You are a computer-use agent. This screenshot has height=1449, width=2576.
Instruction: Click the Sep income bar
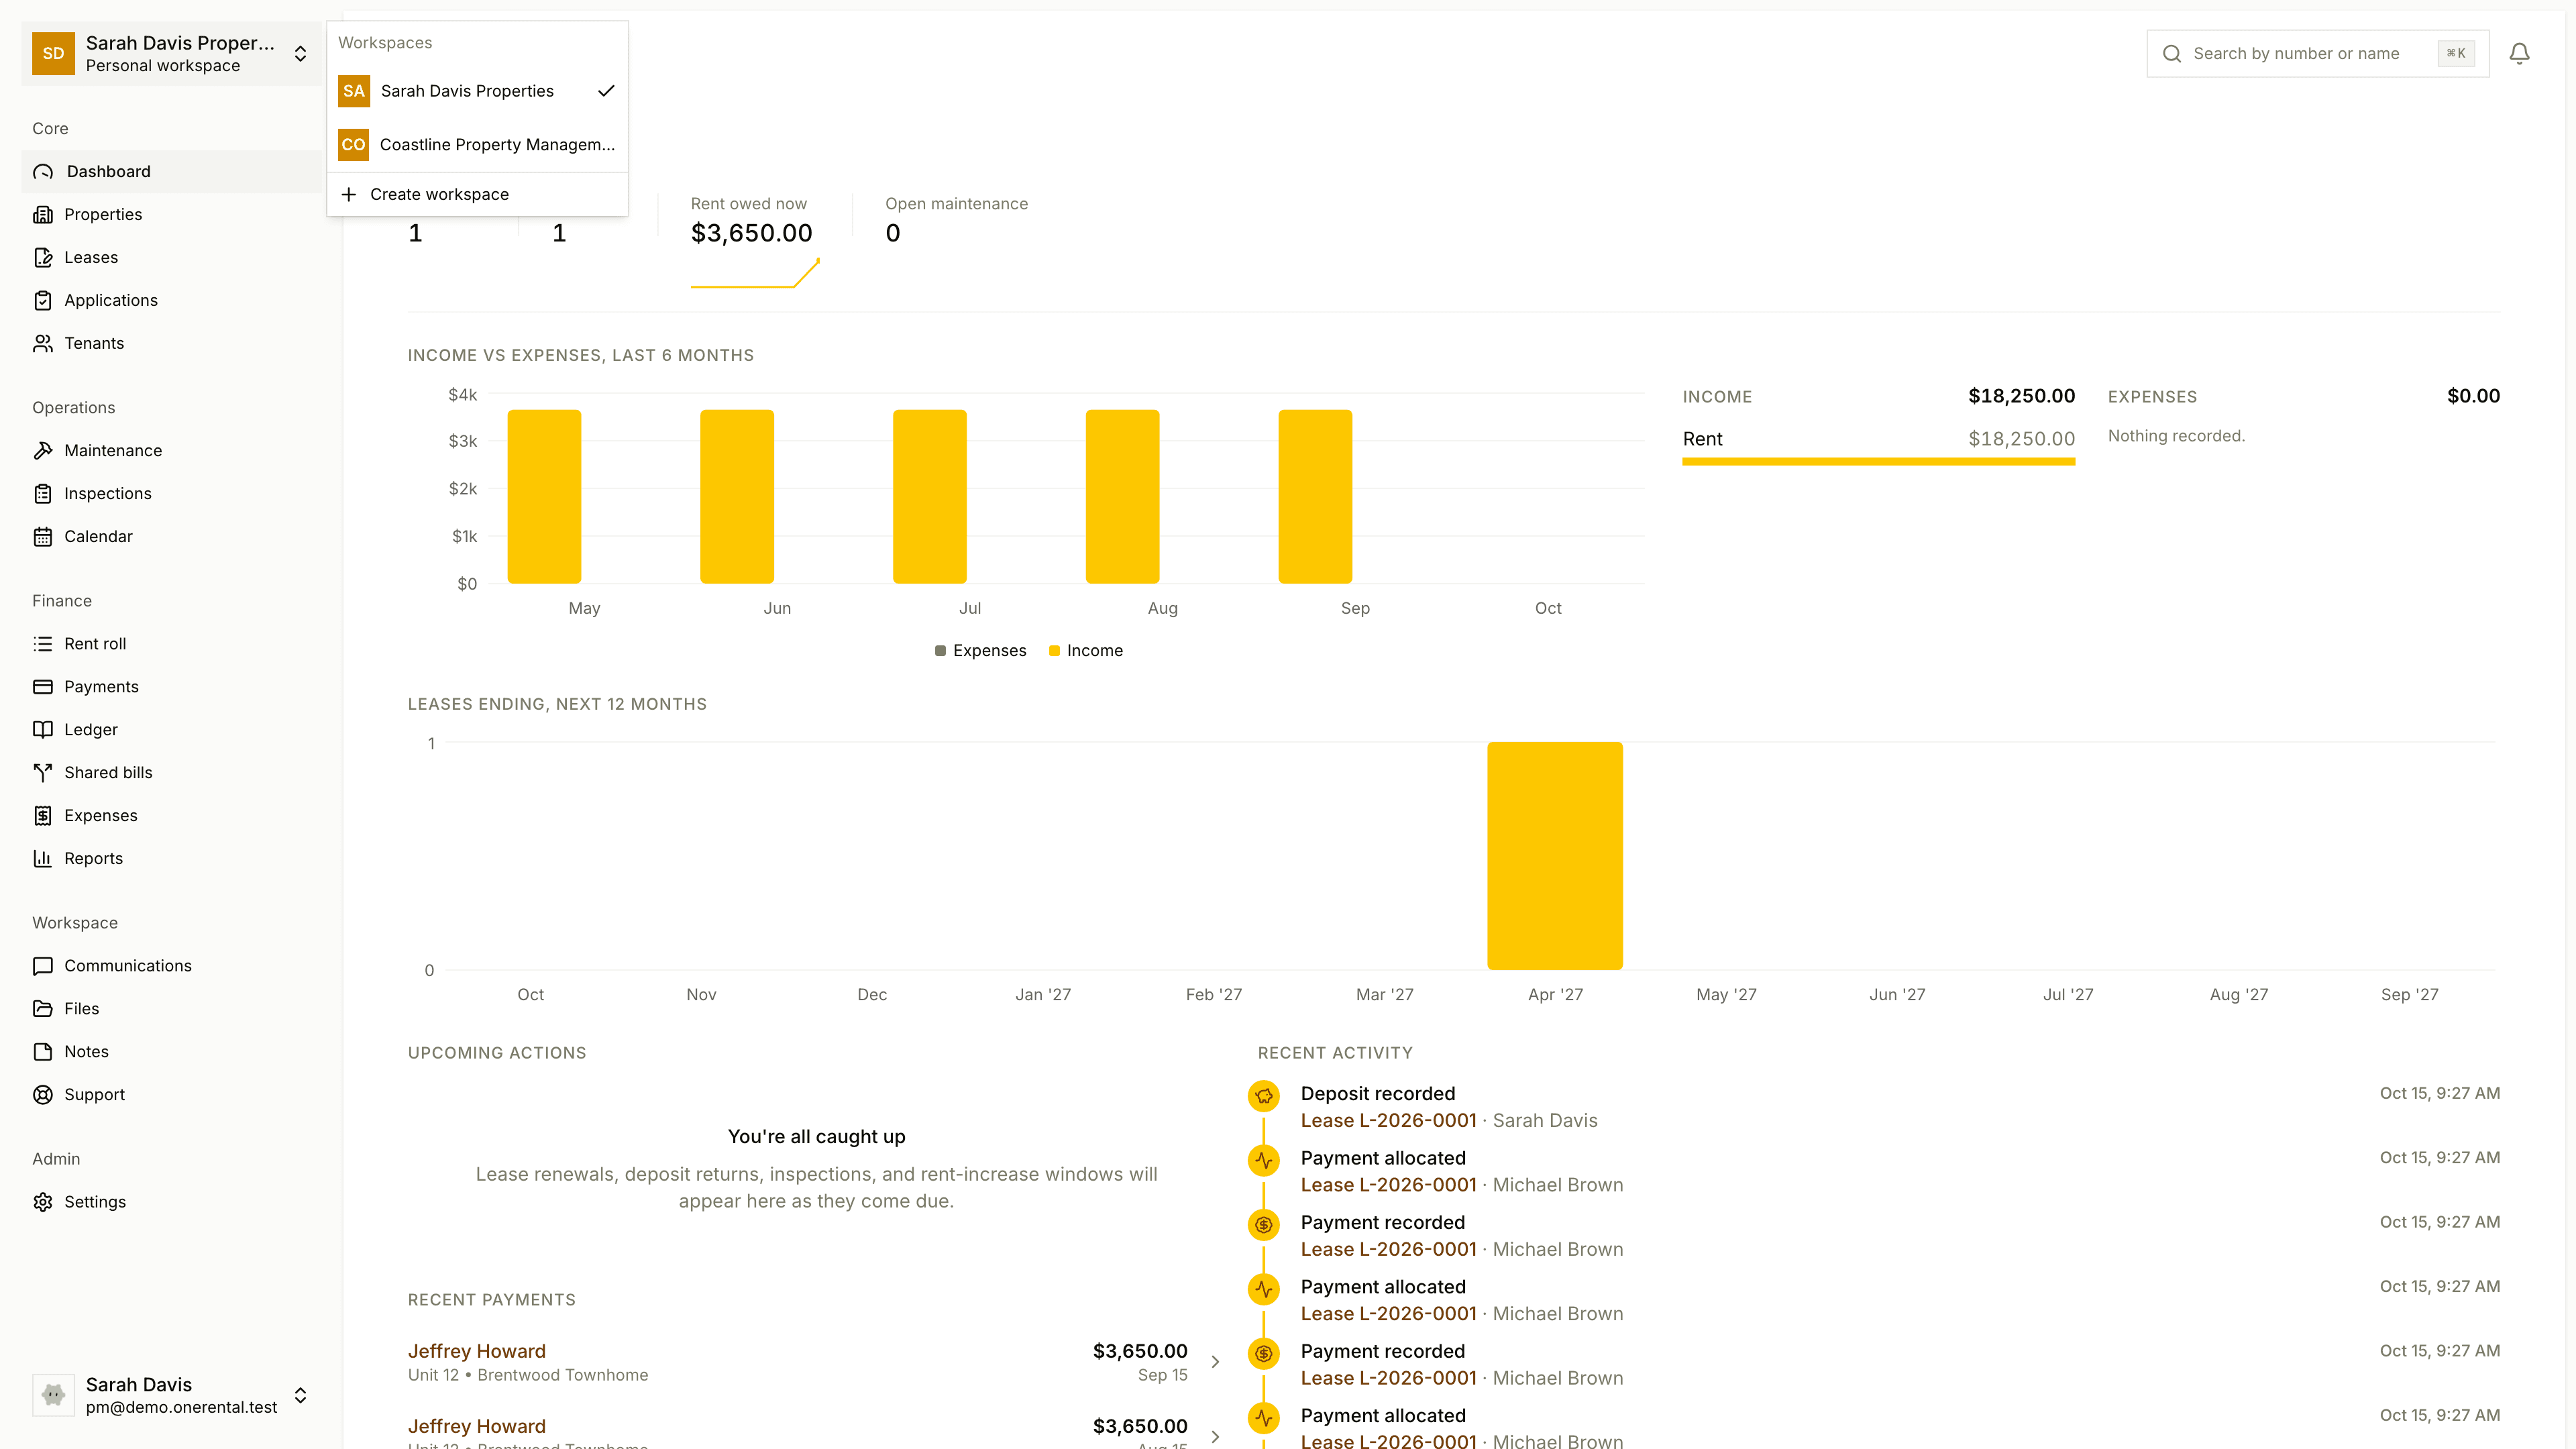click(1315, 497)
